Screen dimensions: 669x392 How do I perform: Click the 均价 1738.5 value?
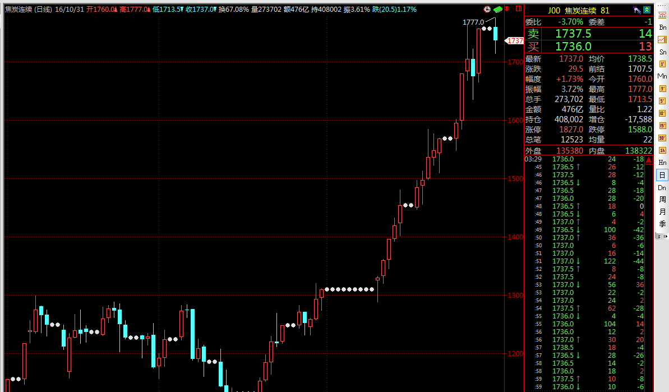pyautogui.click(x=640, y=59)
